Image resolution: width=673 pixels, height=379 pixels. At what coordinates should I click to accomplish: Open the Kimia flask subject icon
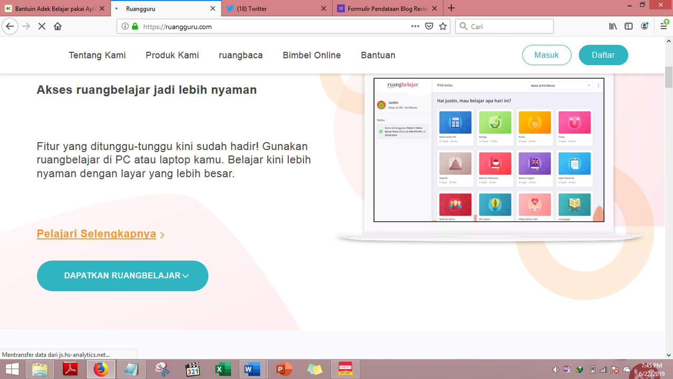click(534, 122)
